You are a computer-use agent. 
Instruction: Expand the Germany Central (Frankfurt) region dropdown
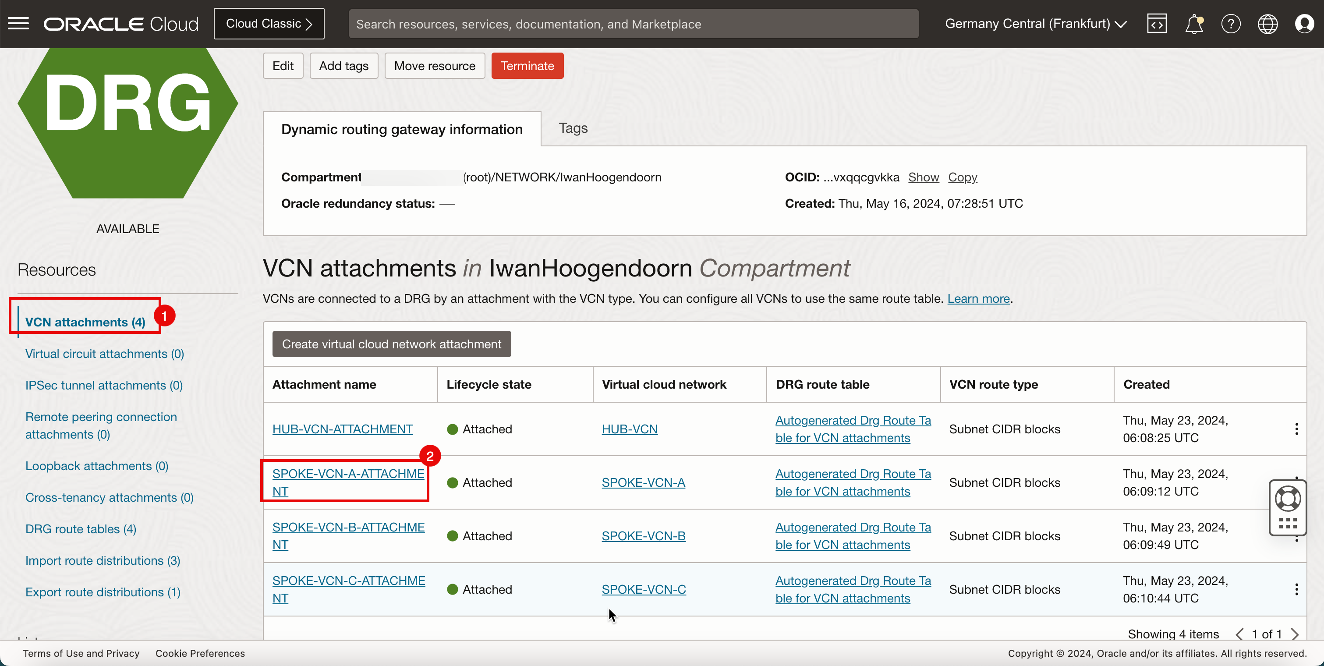(1035, 24)
